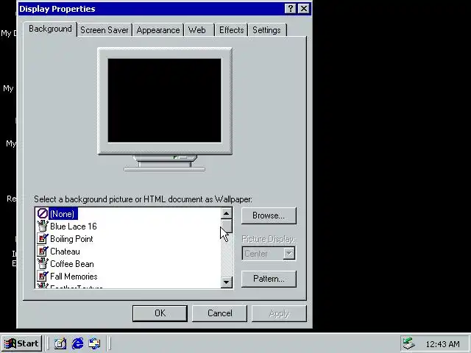Pick the Chateau wallpaper

pos(65,252)
